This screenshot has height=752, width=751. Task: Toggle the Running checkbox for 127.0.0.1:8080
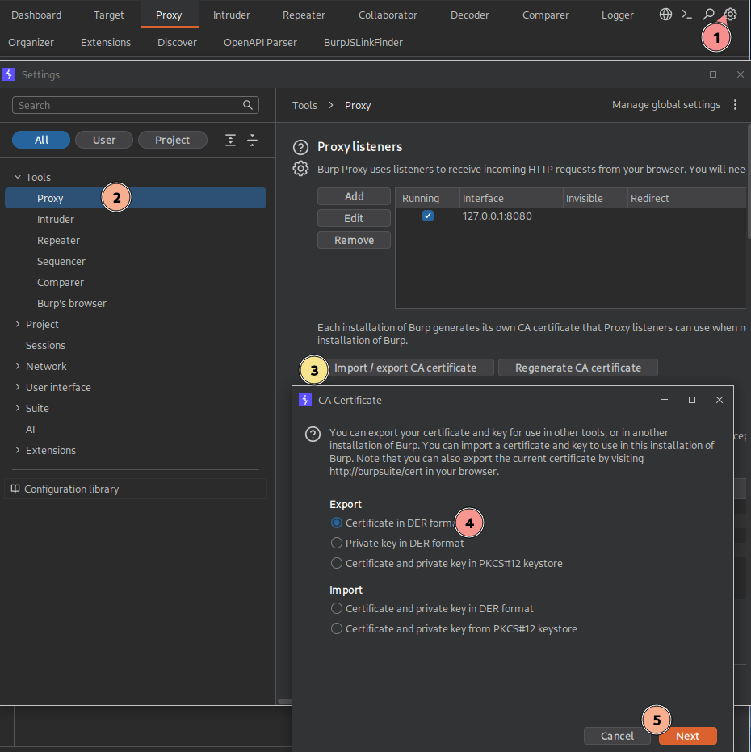tap(428, 216)
